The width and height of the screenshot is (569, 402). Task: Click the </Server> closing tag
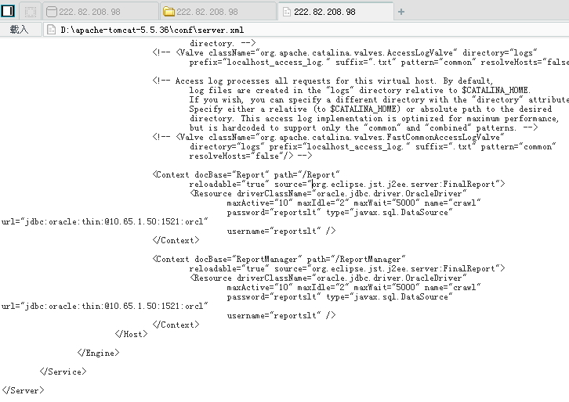(23, 390)
